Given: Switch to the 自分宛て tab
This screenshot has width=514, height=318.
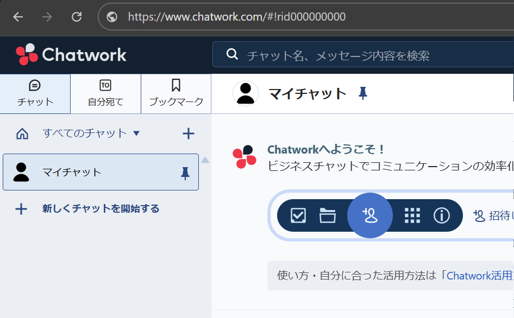Looking at the screenshot, I should point(105,94).
